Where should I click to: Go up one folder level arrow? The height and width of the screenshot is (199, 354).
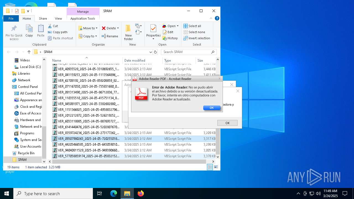pyautogui.click(x=29, y=52)
